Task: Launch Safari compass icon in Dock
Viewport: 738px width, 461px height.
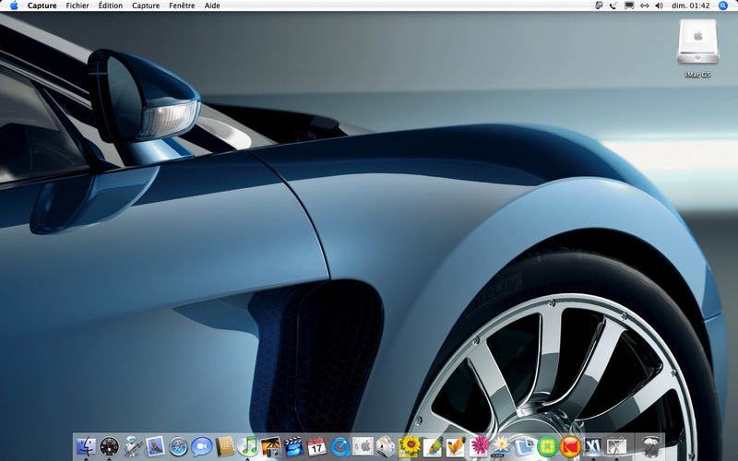Action: point(178,446)
